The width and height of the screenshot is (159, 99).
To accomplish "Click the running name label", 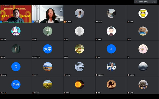I will [68, 75].
